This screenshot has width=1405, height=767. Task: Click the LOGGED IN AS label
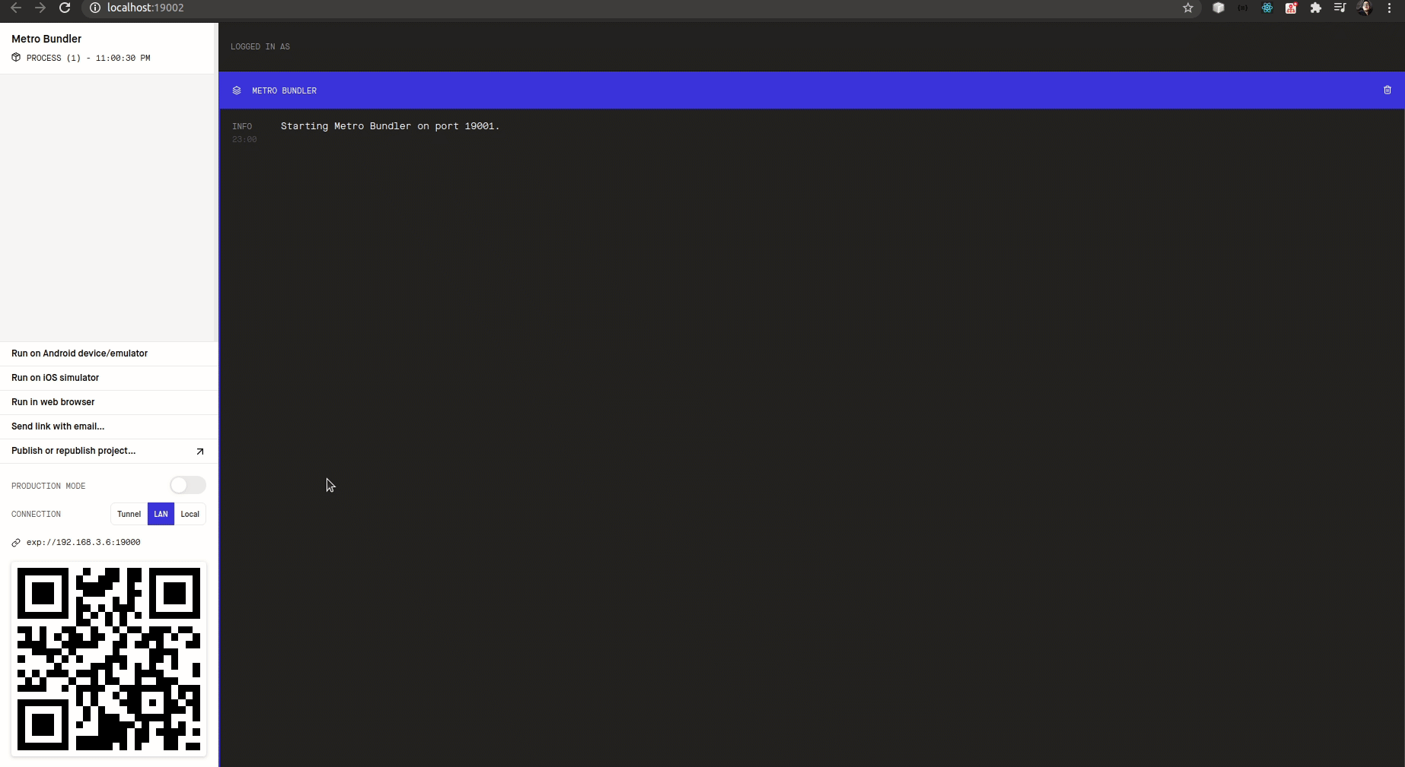pos(260,47)
